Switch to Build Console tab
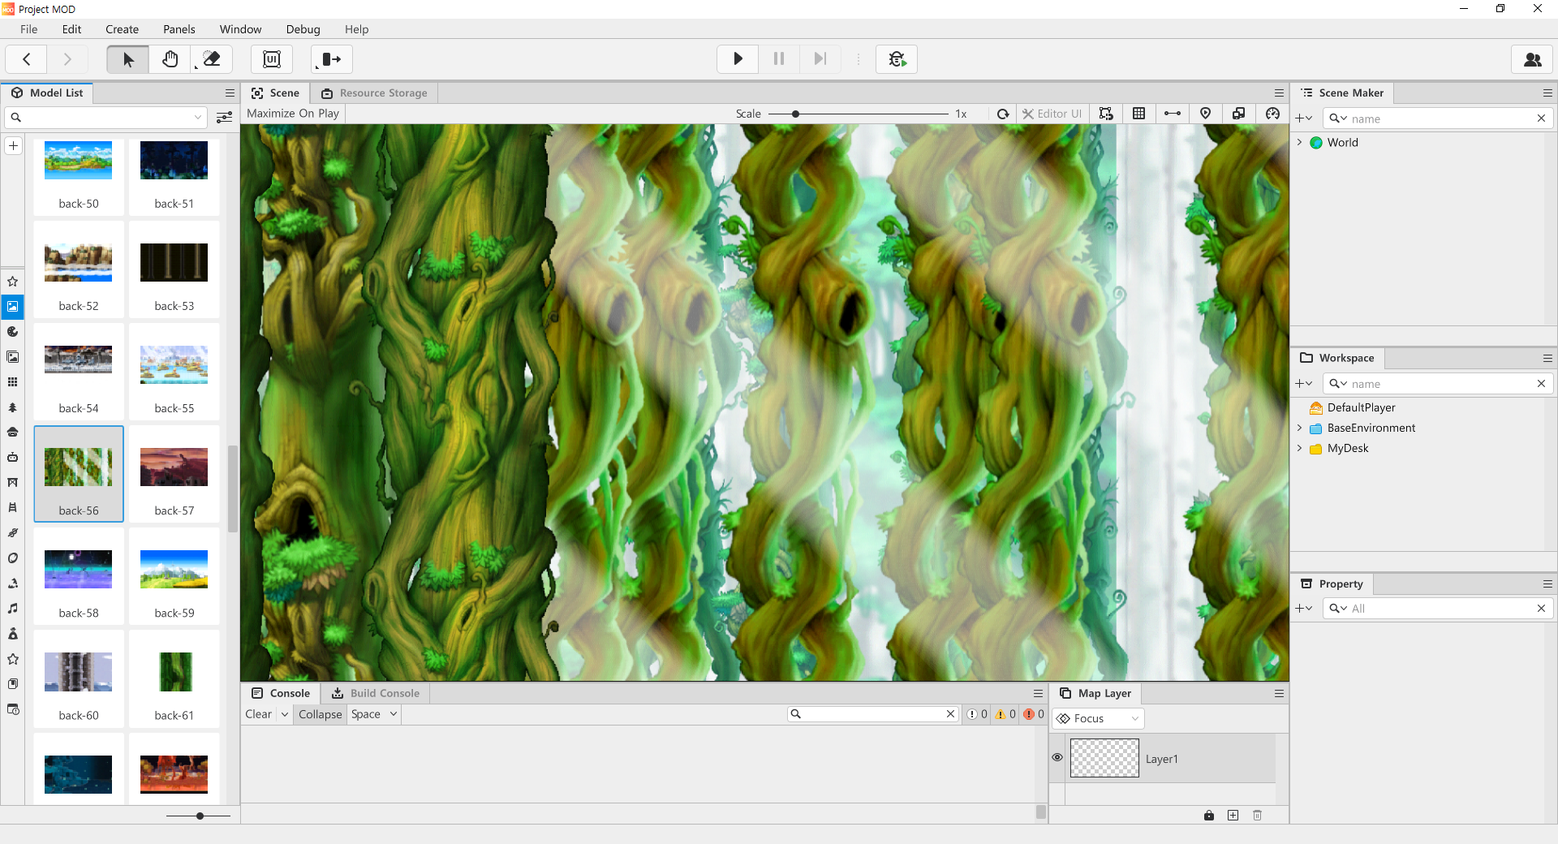 pyautogui.click(x=376, y=693)
